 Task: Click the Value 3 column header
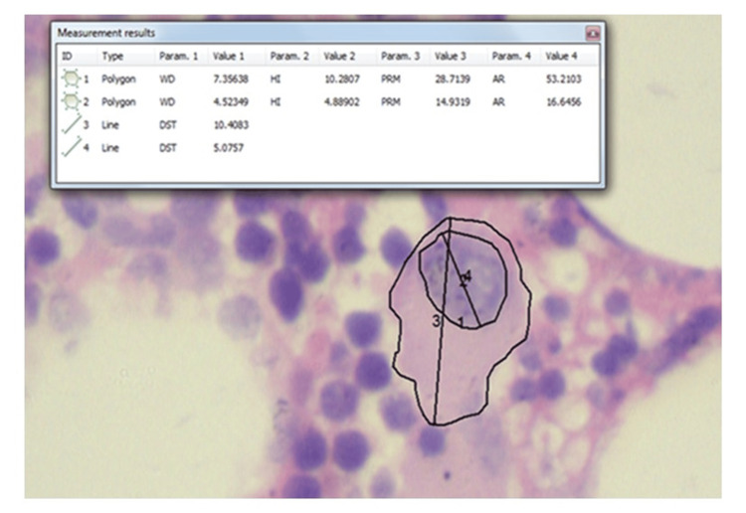[x=450, y=56]
